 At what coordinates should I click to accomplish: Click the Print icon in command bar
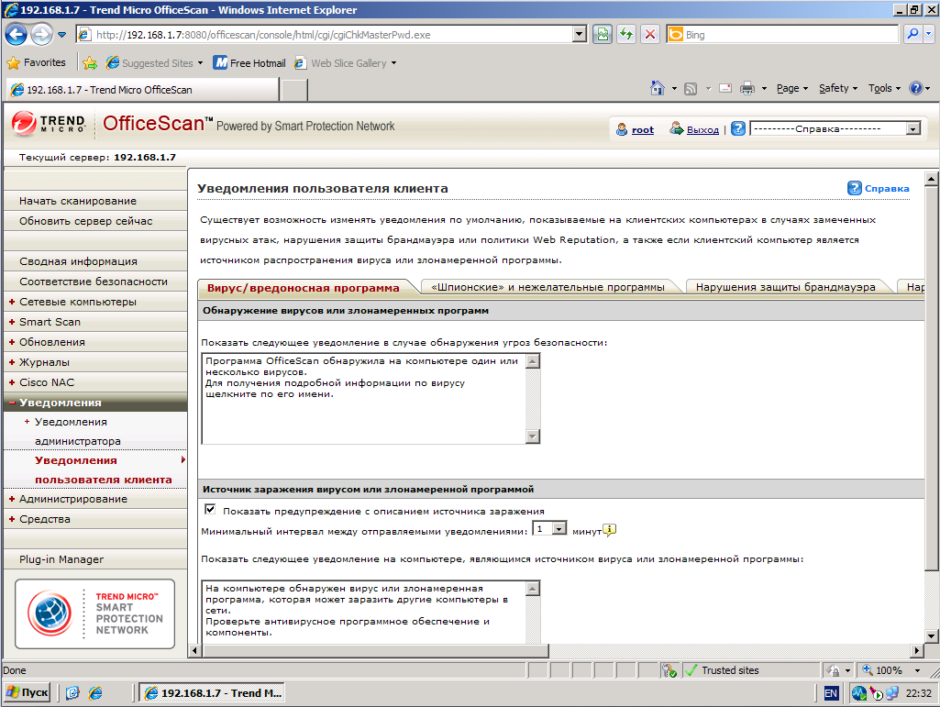click(x=747, y=88)
